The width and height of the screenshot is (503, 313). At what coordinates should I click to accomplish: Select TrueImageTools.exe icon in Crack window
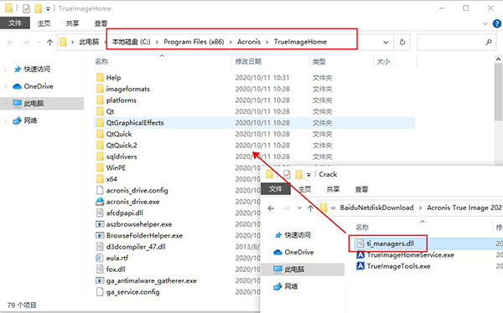pos(360,266)
